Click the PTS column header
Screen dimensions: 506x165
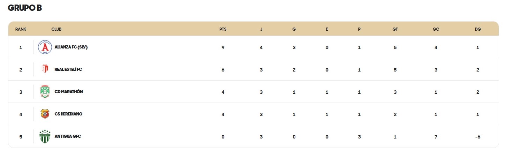[x=223, y=29]
